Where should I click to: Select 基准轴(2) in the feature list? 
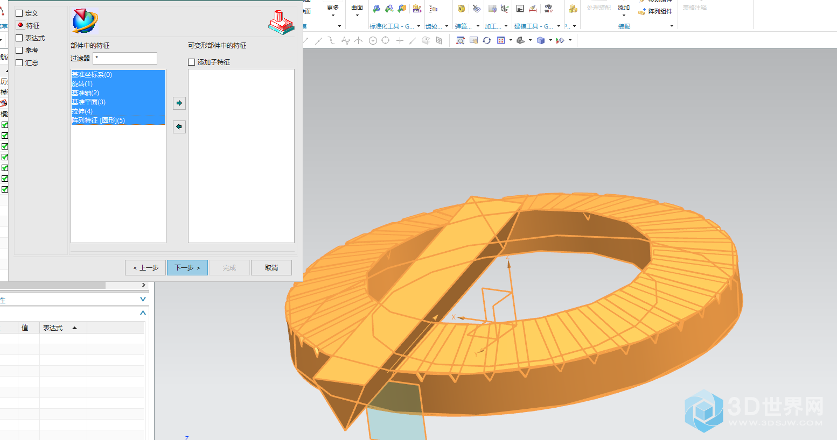[x=118, y=93]
